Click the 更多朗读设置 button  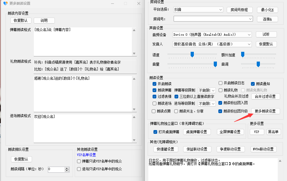(x=265, y=111)
